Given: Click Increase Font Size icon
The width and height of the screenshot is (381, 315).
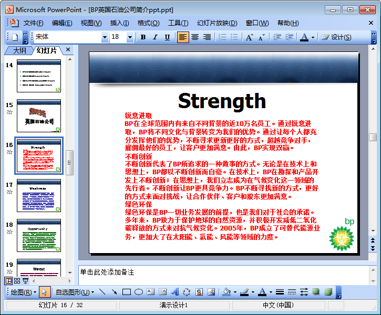Looking at the screenshot, I should (249, 37).
